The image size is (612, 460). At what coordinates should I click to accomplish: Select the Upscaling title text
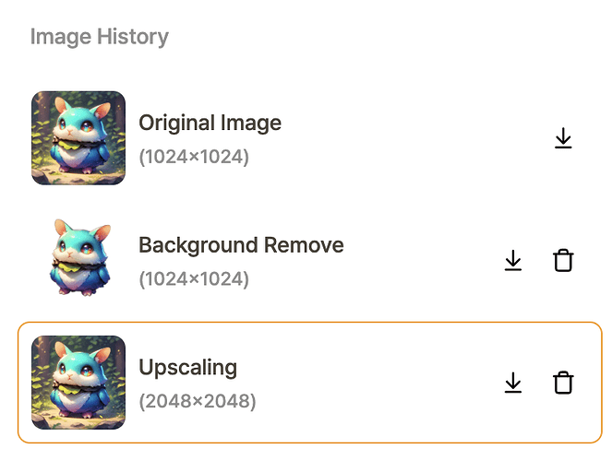(x=188, y=368)
